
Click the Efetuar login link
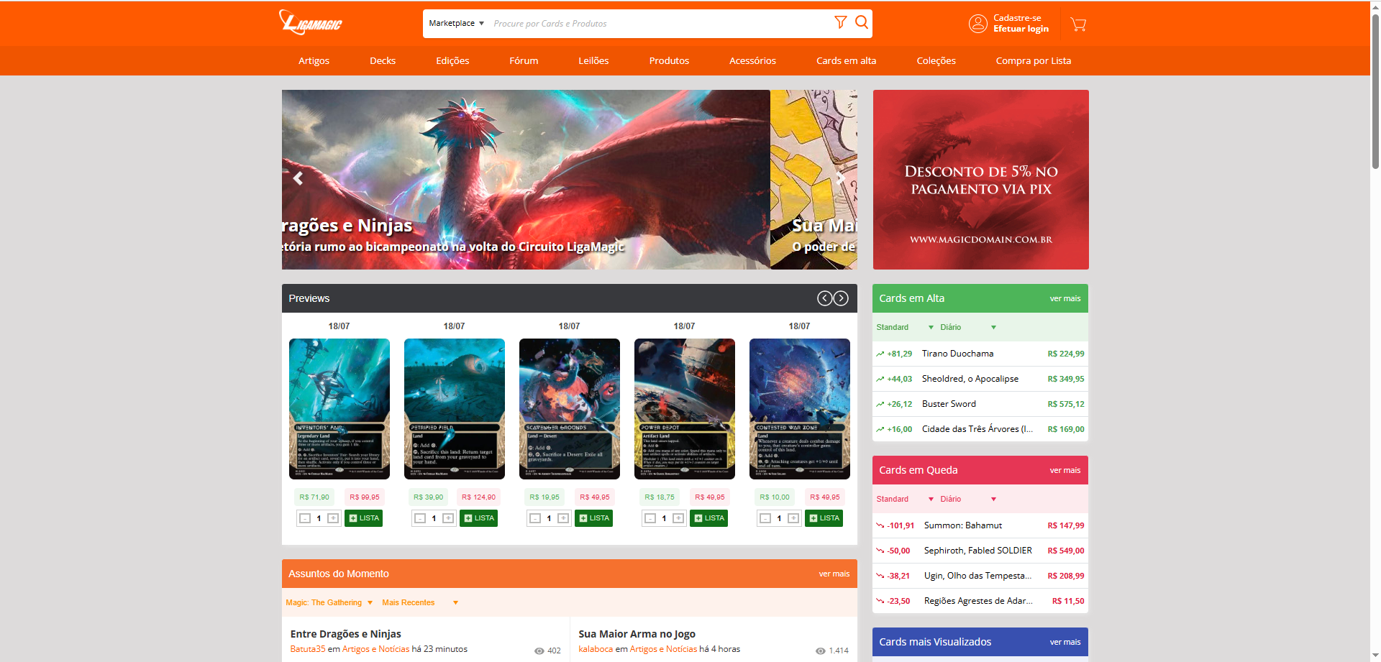click(x=1021, y=29)
